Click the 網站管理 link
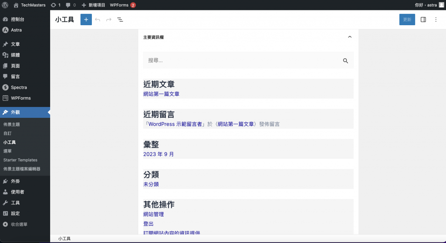Screen dimensions: 446x243 click(154, 214)
